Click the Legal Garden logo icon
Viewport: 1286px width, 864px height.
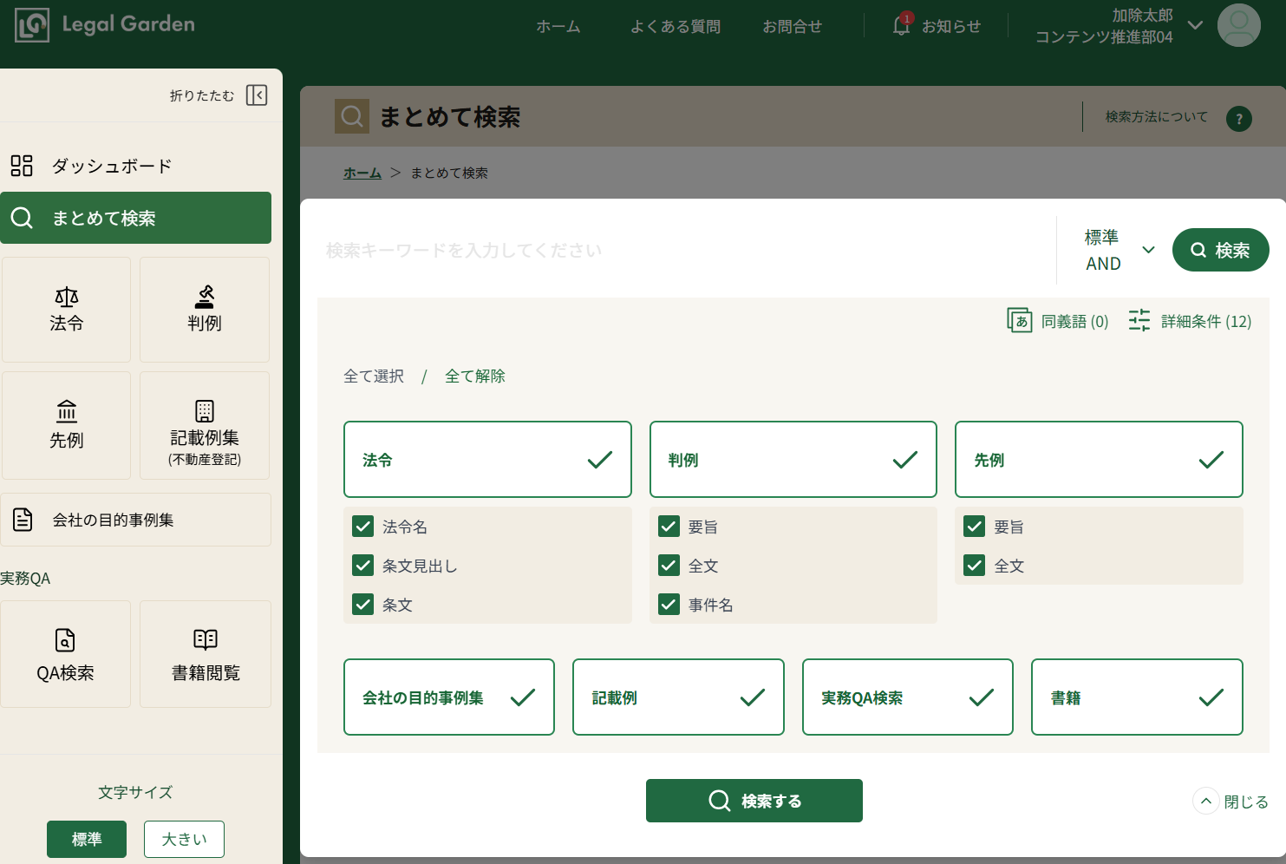click(x=32, y=26)
